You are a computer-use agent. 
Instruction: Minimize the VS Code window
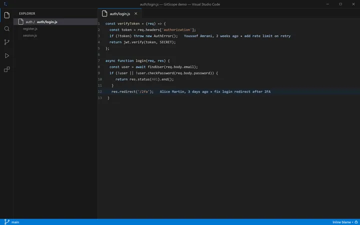coord(327,4)
